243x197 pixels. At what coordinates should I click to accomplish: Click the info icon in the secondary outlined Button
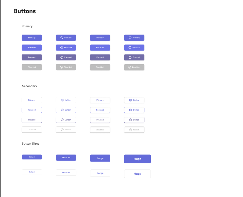(62, 100)
